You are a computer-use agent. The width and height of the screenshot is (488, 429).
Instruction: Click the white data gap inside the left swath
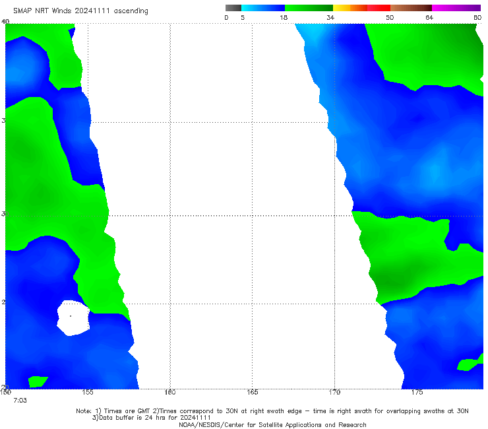coord(73,317)
